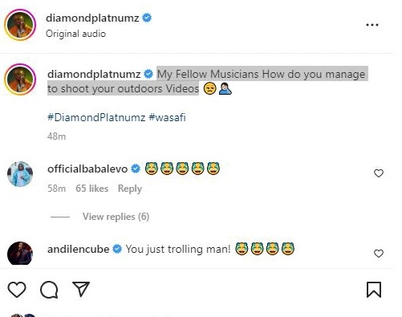This screenshot has width=402, height=317.
Task: Open comments with the speech bubble icon
Action: [49, 290]
